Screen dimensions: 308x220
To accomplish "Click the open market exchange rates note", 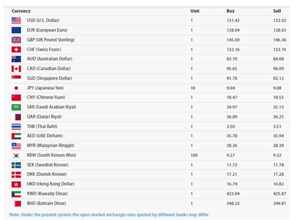I will [x=109, y=215].
